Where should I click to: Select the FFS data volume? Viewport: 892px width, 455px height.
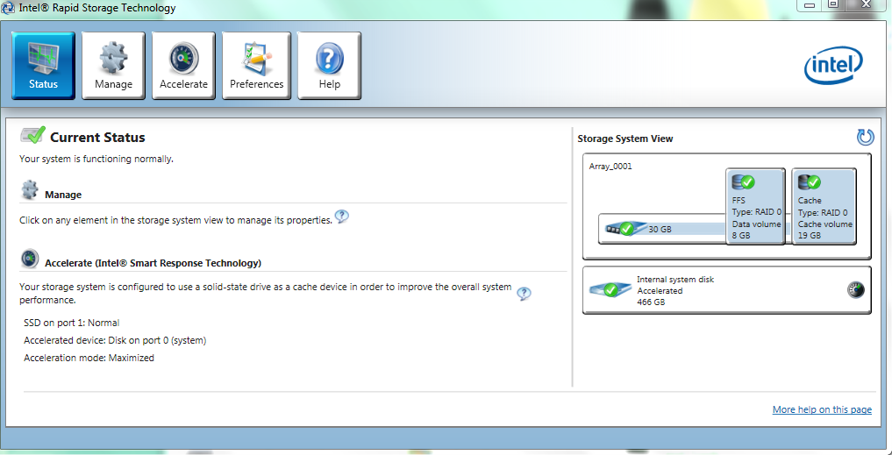point(756,206)
